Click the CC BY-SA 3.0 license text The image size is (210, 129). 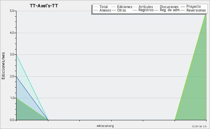(x=199, y=127)
